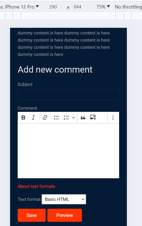Viewport: 142px width, 226px height.
Task: Insert a bulleted list
Action: coord(57,118)
